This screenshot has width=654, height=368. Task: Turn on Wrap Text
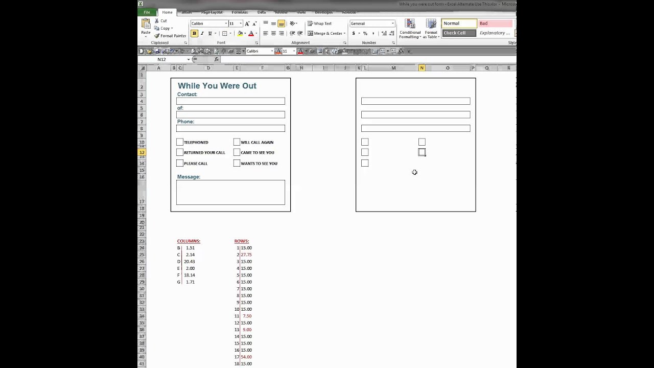319,24
